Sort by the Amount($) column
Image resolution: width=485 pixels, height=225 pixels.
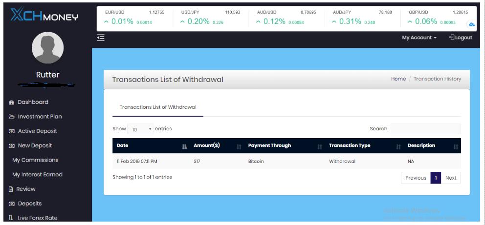click(217, 145)
